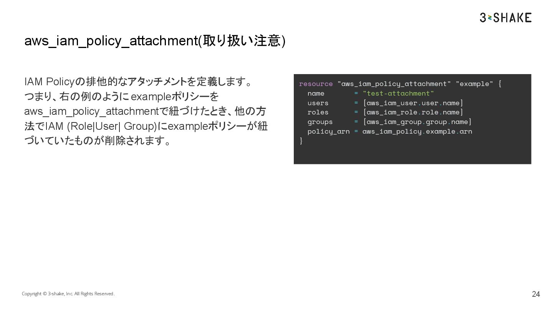Click the line 'つまり、右の例のように exampleポリシーを'
The image size is (553, 311).
121,96
